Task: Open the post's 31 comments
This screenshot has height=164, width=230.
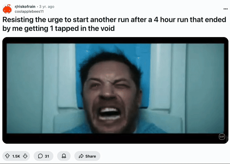Action: coord(43,156)
